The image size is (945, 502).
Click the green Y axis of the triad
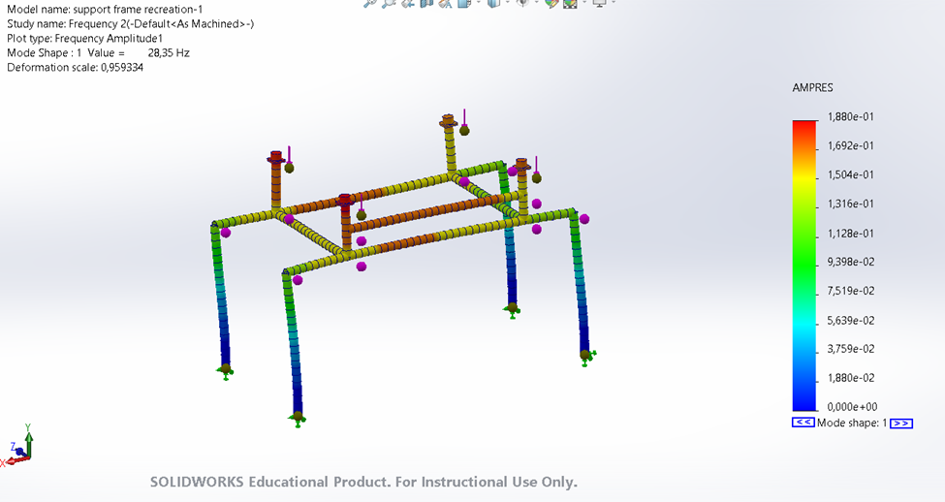[x=28, y=440]
